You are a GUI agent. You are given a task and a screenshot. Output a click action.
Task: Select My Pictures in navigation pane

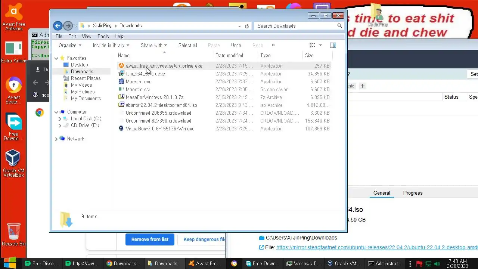pyautogui.click(x=83, y=92)
